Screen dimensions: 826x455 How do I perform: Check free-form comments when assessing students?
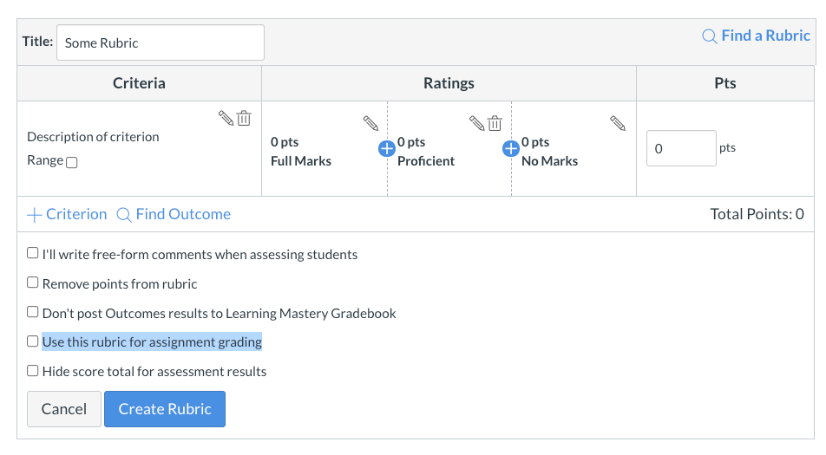(33, 254)
